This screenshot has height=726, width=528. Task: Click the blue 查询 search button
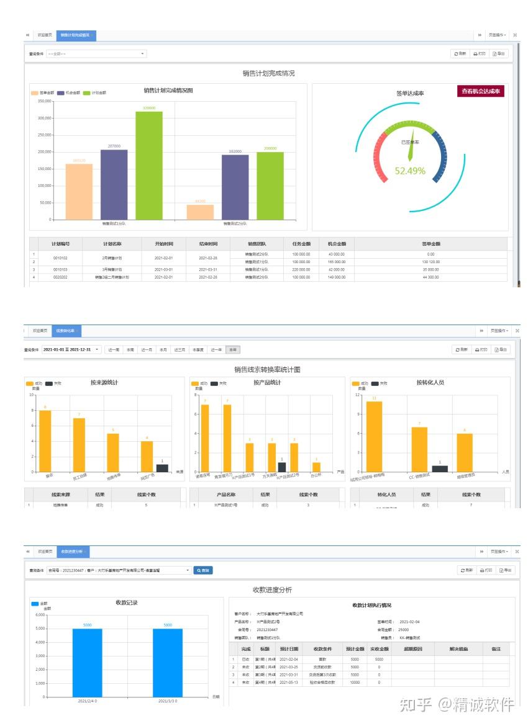point(203,570)
